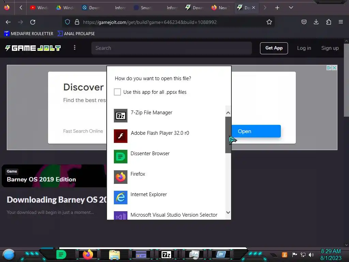Viewport: 349px width, 262px height.
Task: Click scroll-up arrow in app list
Action: pyautogui.click(x=228, y=113)
